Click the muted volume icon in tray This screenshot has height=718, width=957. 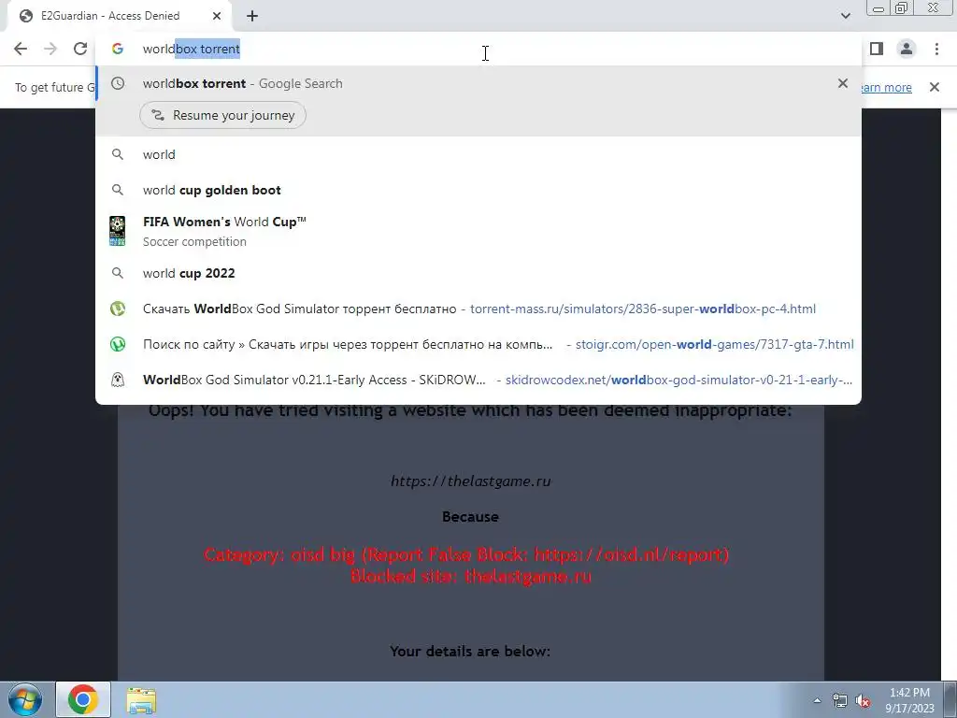click(863, 701)
